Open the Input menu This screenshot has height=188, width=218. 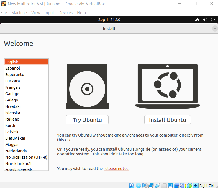[x=49, y=13]
